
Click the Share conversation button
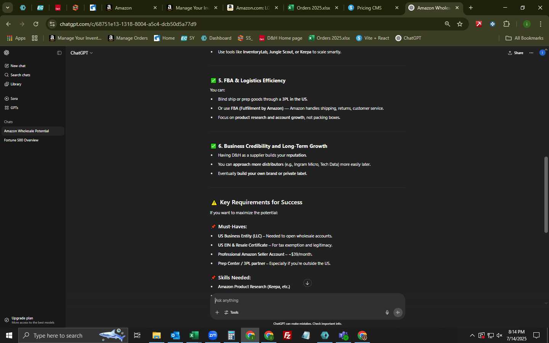pos(515,53)
